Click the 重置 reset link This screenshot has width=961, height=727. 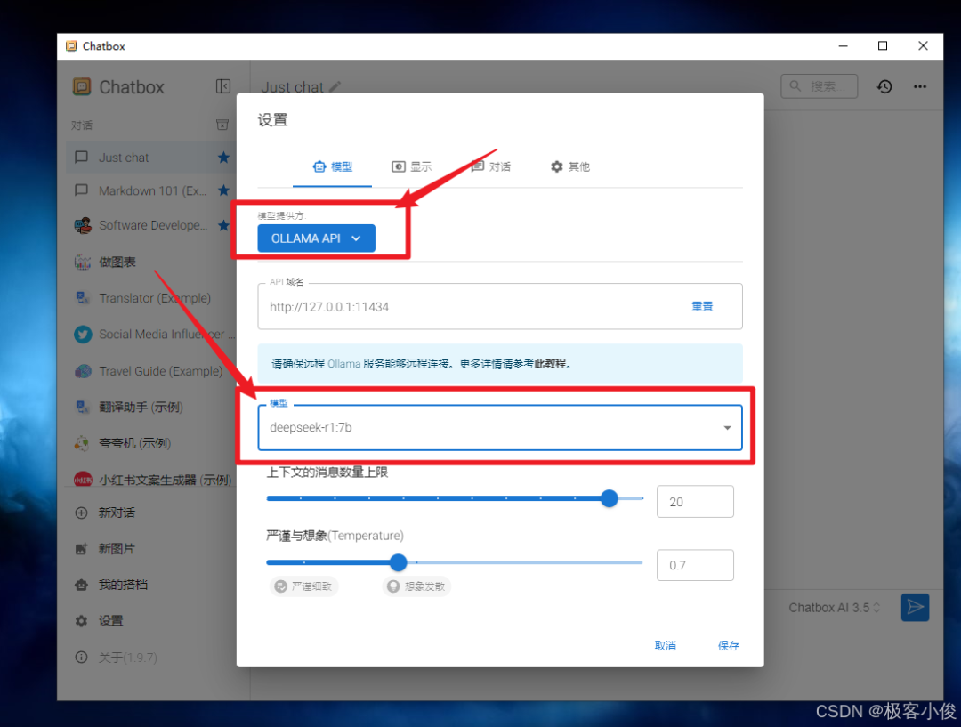pos(702,306)
